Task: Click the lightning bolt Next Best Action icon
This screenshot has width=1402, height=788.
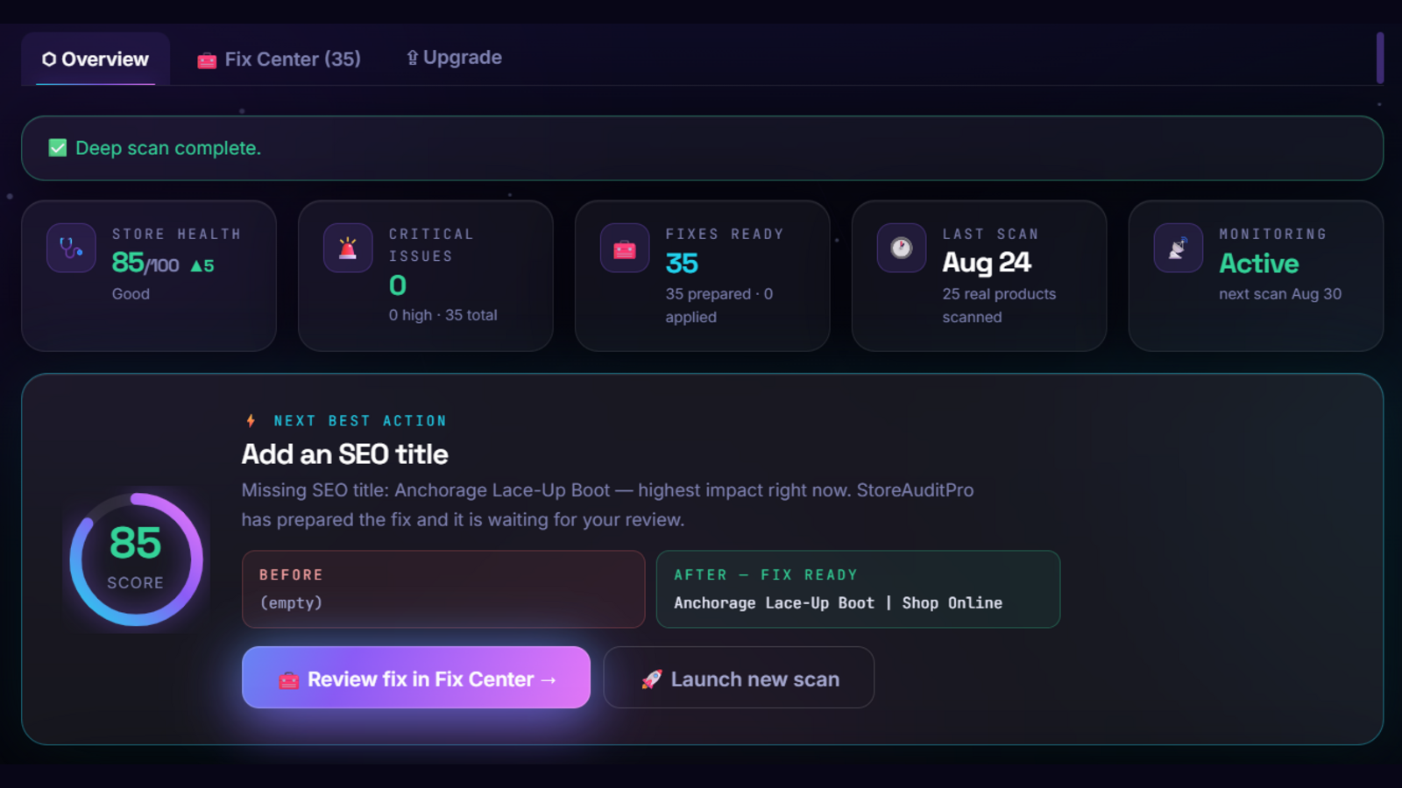Action: point(251,421)
